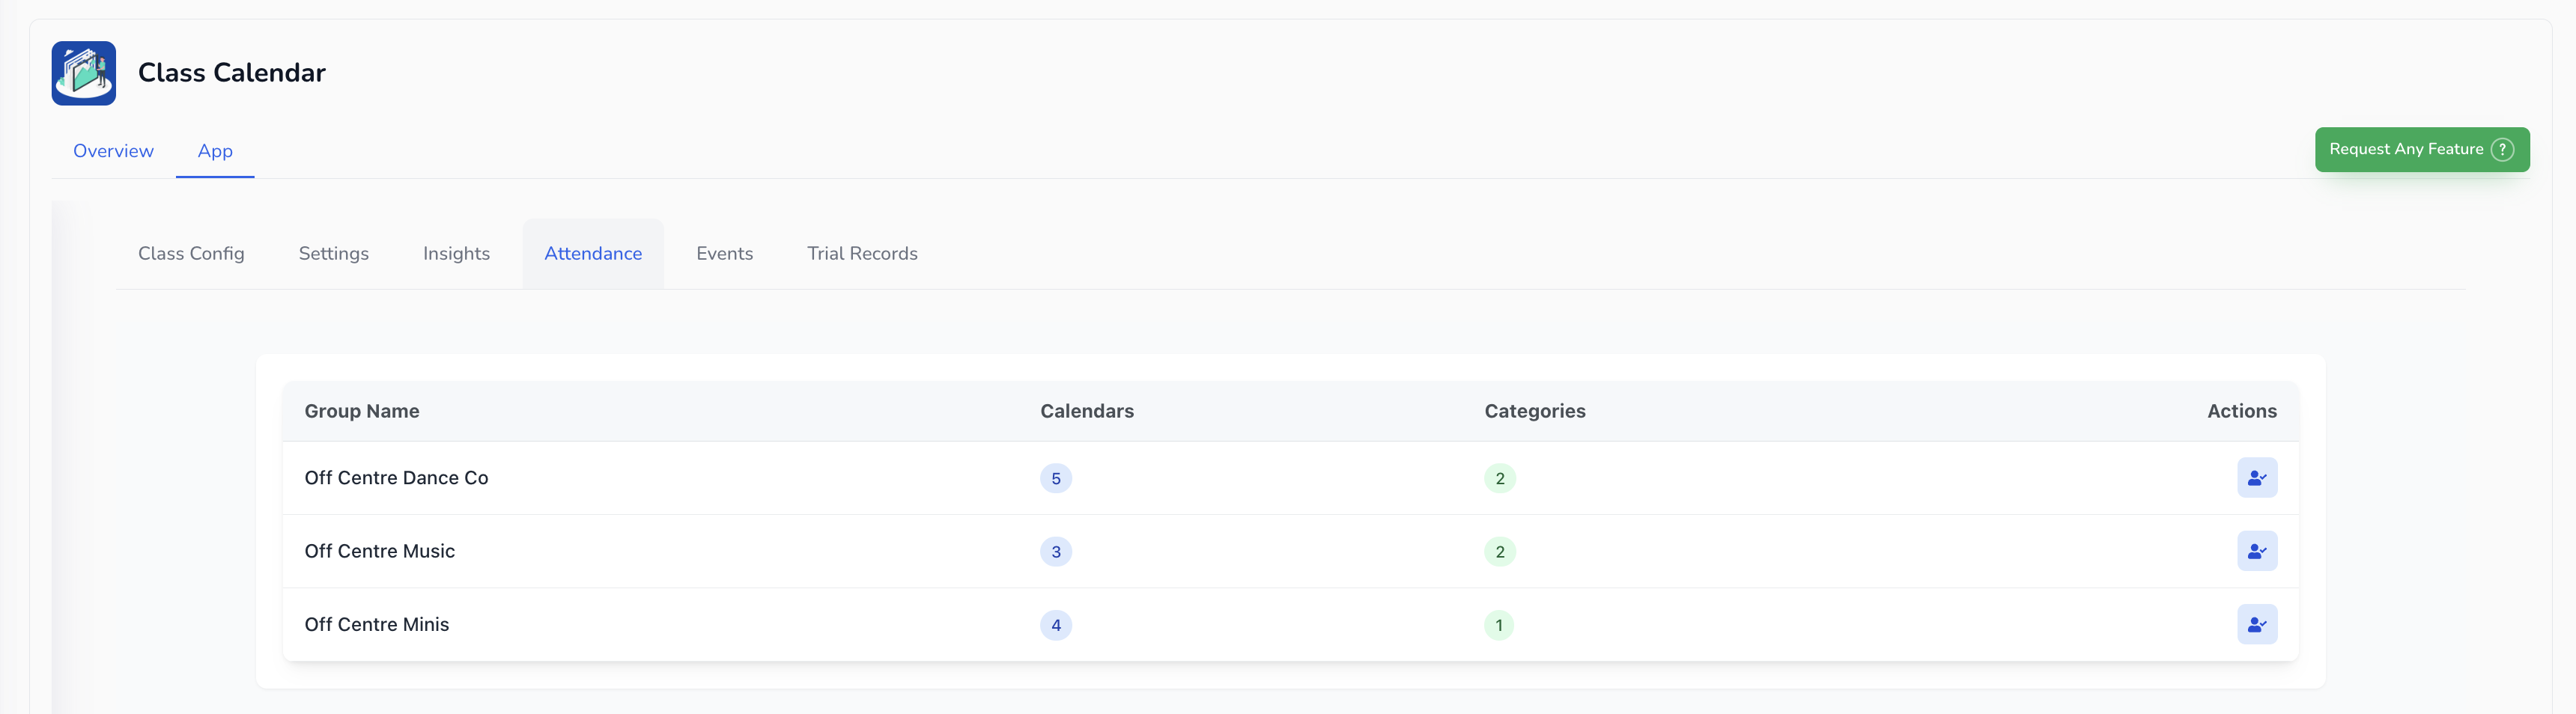This screenshot has height=714, width=2576.
Task: Open the Class Config tab
Action: pos(191,254)
